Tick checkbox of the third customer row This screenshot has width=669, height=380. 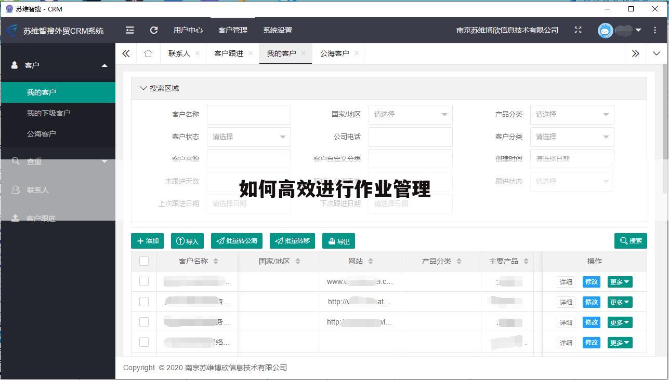[x=144, y=322]
